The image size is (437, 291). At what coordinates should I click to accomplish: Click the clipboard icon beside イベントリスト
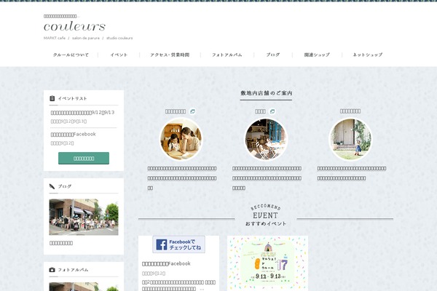(52, 98)
